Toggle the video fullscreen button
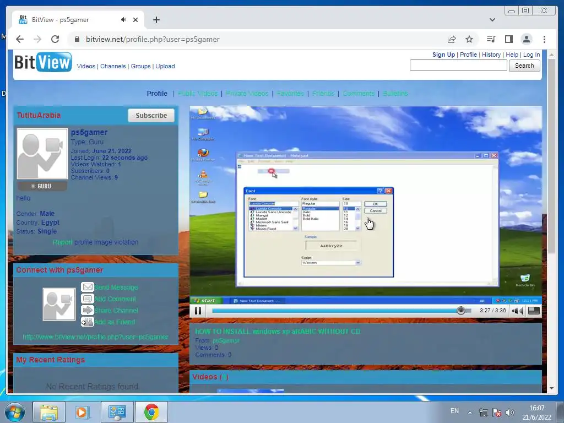 pos(534,311)
